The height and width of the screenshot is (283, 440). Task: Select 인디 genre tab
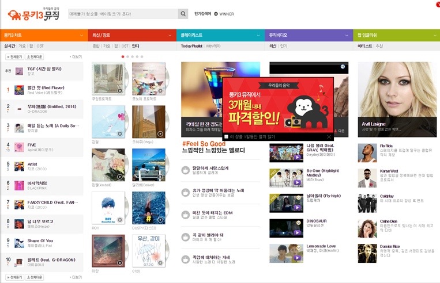(x=136, y=46)
